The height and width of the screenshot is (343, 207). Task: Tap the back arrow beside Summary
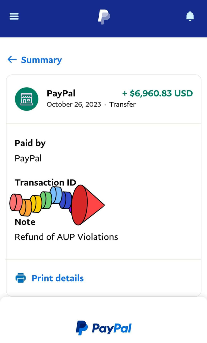[x=12, y=59]
